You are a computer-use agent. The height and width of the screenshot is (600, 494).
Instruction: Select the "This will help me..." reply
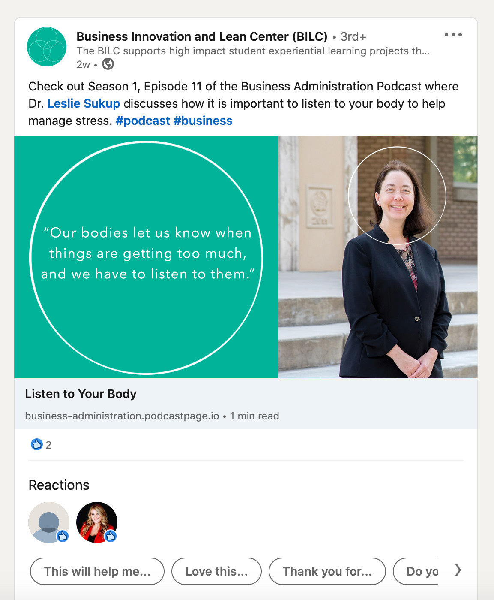coord(97,571)
